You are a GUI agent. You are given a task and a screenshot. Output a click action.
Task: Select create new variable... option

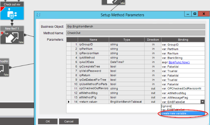tap(183, 113)
